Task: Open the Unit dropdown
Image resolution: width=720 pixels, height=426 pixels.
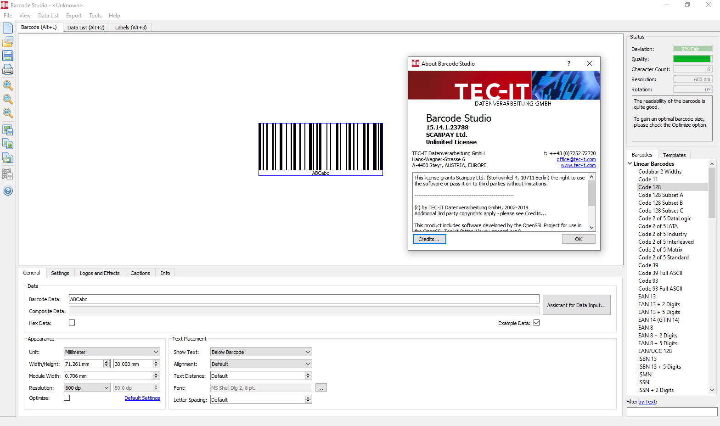Action: [x=112, y=352]
